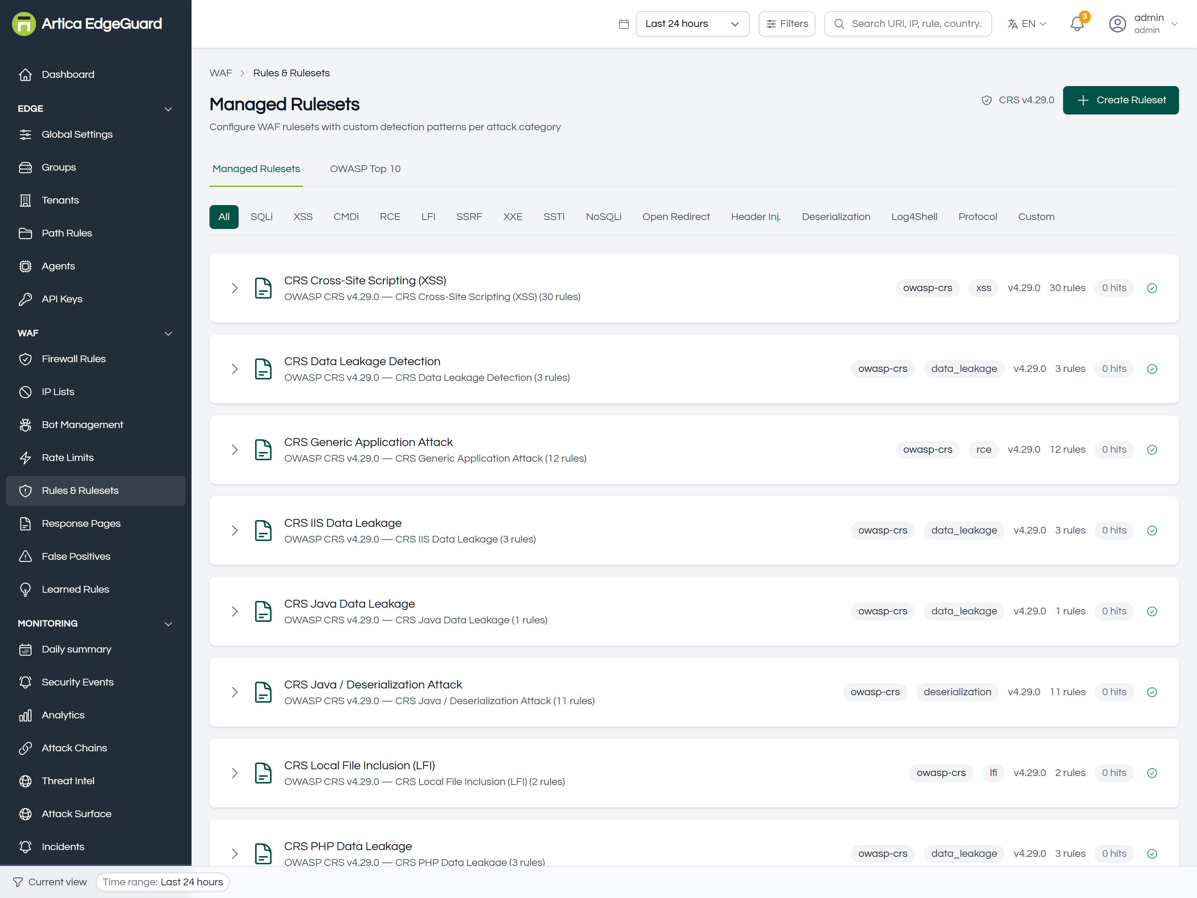1197x898 pixels.
Task: Open the Last 24 hours time range dropdown
Action: pos(692,24)
